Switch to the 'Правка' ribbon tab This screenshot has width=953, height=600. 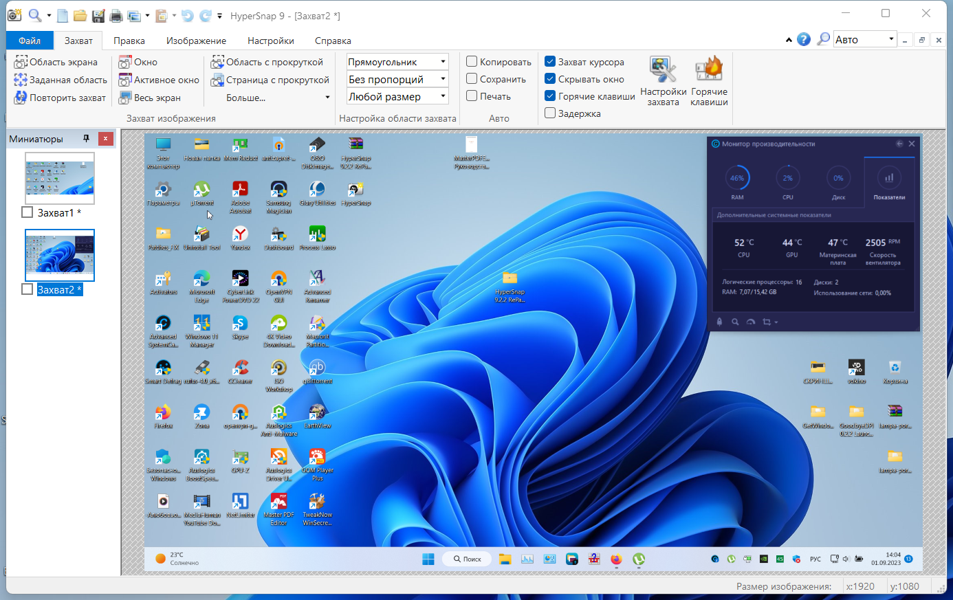click(x=129, y=41)
